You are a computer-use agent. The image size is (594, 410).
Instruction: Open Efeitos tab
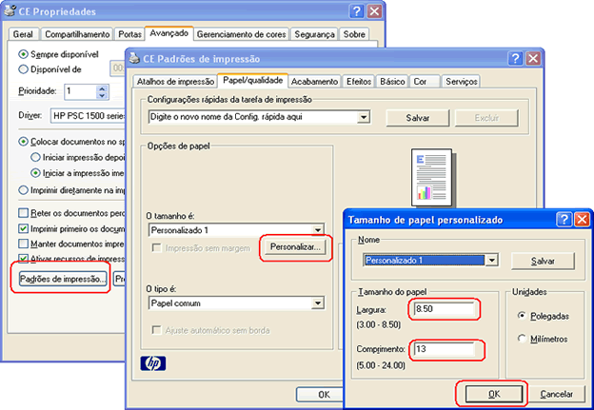coord(359,82)
